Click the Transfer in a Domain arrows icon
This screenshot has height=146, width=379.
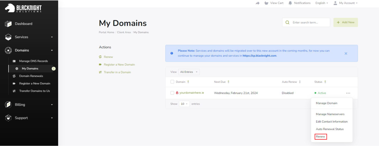[100, 72]
